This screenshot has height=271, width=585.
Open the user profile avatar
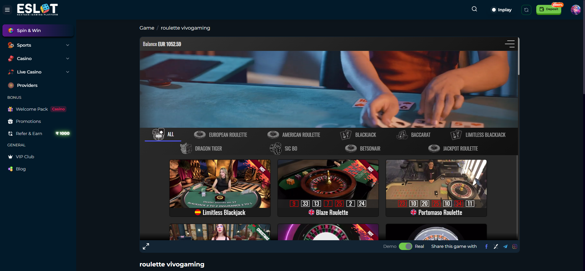(576, 10)
